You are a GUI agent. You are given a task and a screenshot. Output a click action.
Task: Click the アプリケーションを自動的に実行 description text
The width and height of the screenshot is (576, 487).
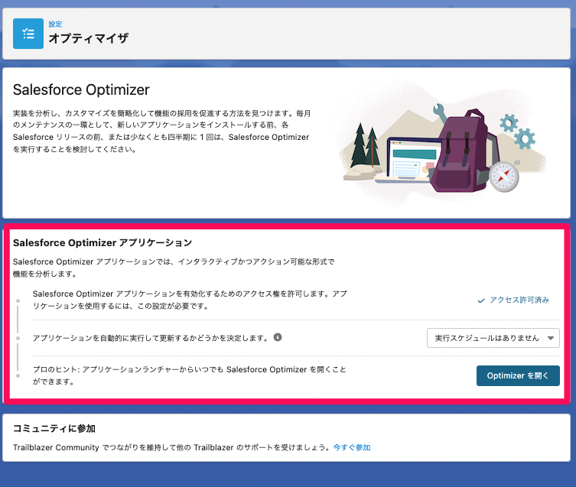coord(151,338)
